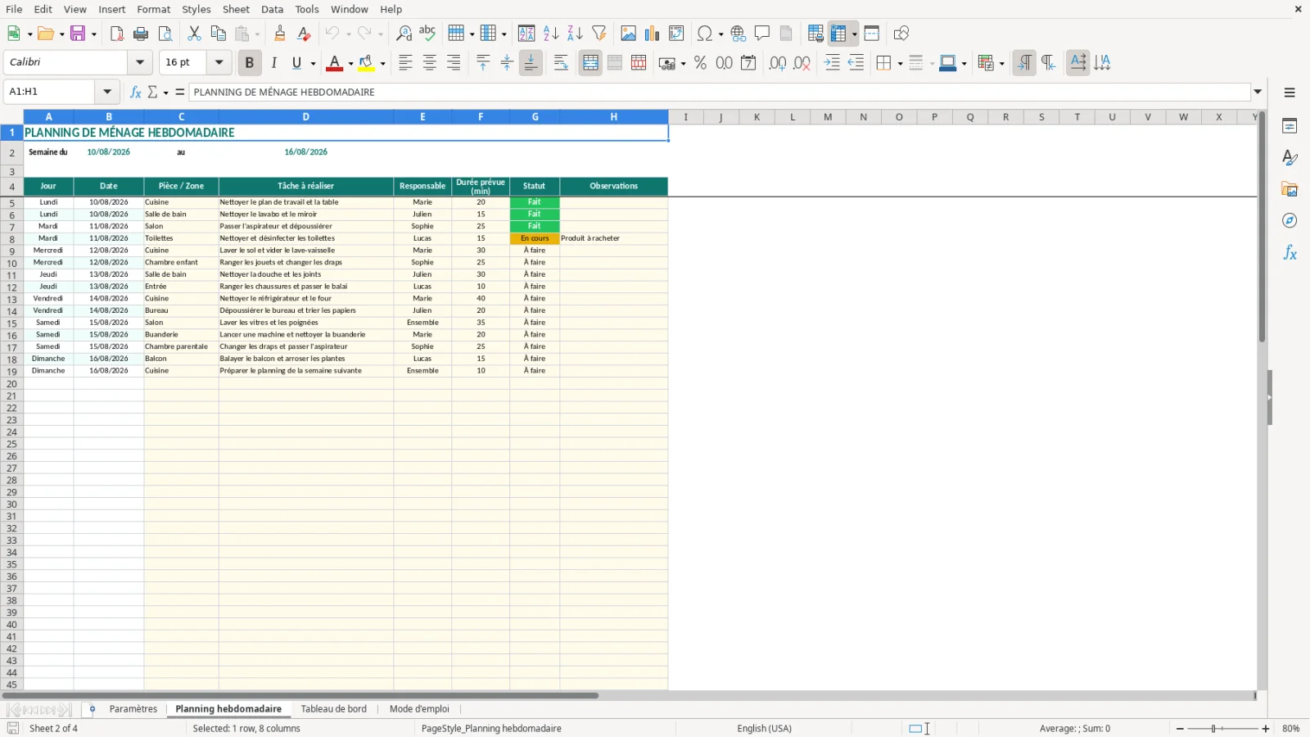Open Print Preview
The height and width of the screenshot is (737, 1310).
click(x=165, y=34)
